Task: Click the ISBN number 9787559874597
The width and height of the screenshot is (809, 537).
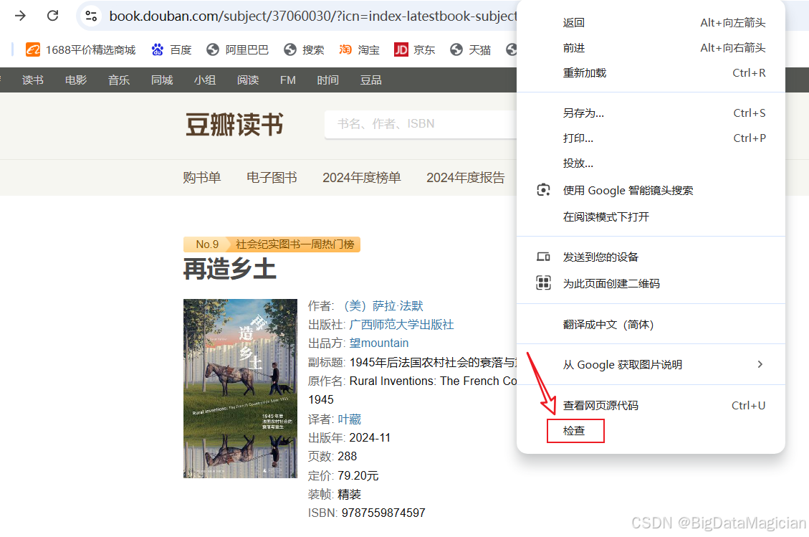Action: [x=383, y=513]
